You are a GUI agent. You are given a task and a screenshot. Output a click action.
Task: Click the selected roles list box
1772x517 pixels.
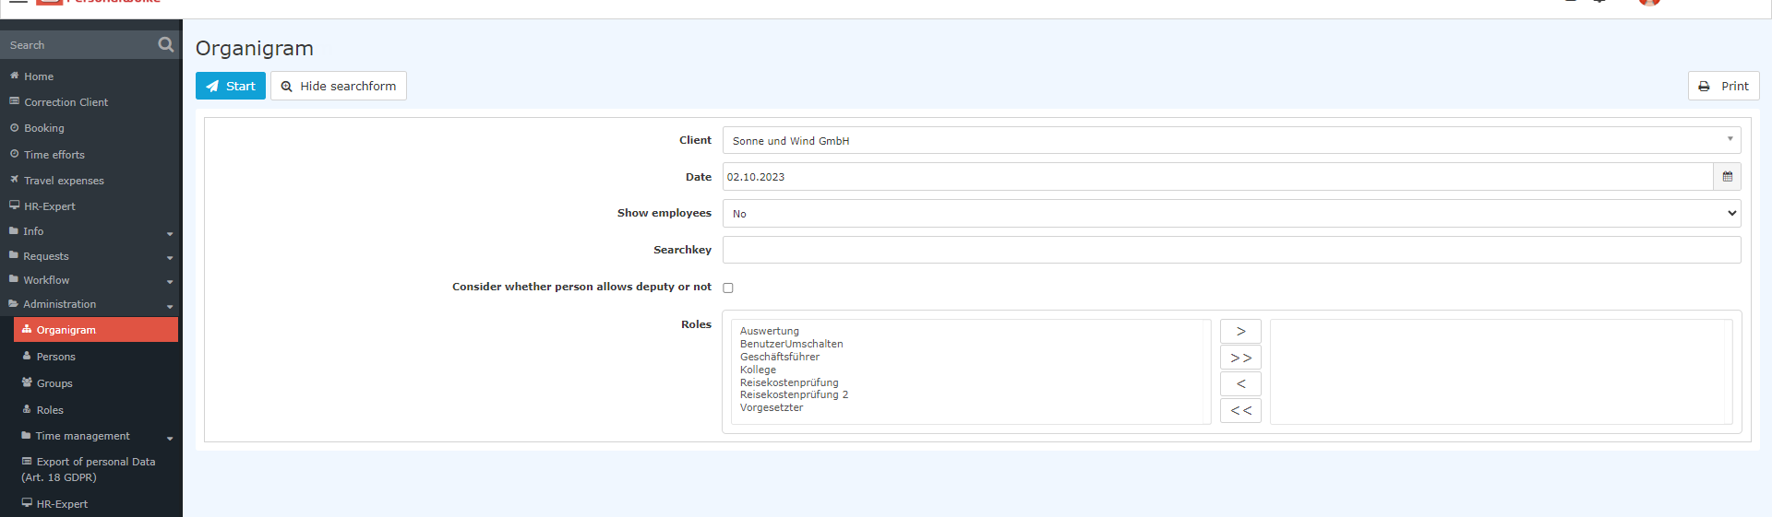[1501, 371]
